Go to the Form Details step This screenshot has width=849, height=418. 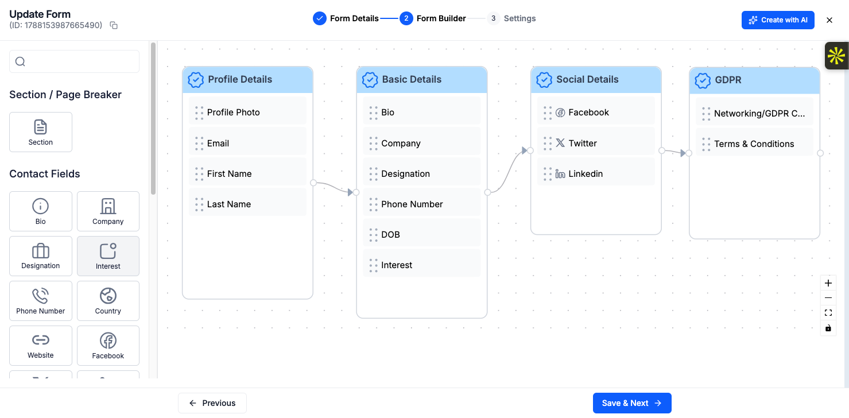coord(346,18)
